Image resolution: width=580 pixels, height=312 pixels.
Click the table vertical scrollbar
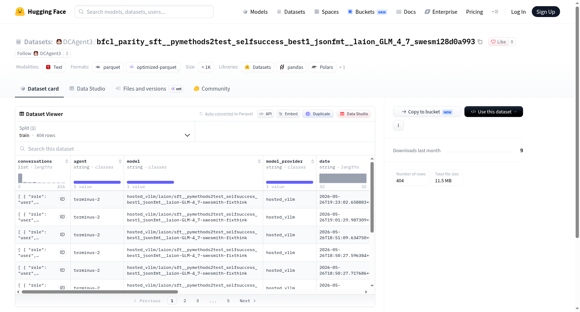coord(372,197)
